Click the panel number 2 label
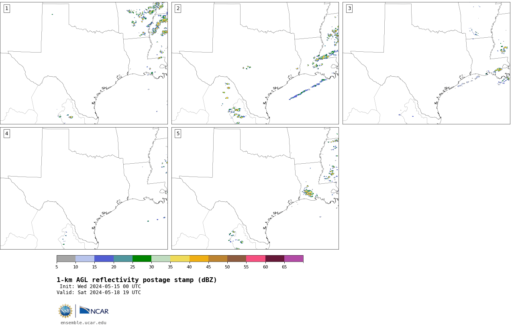Viewport: 514px width, 327px height. (x=178, y=8)
